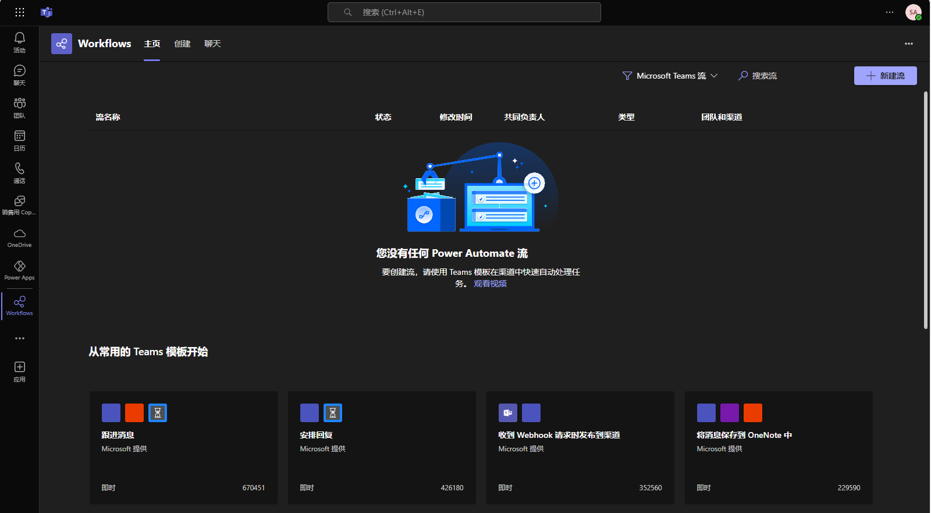The width and height of the screenshot is (931, 513).
Task: Open OneDrive in sidebar
Action: coord(20,238)
